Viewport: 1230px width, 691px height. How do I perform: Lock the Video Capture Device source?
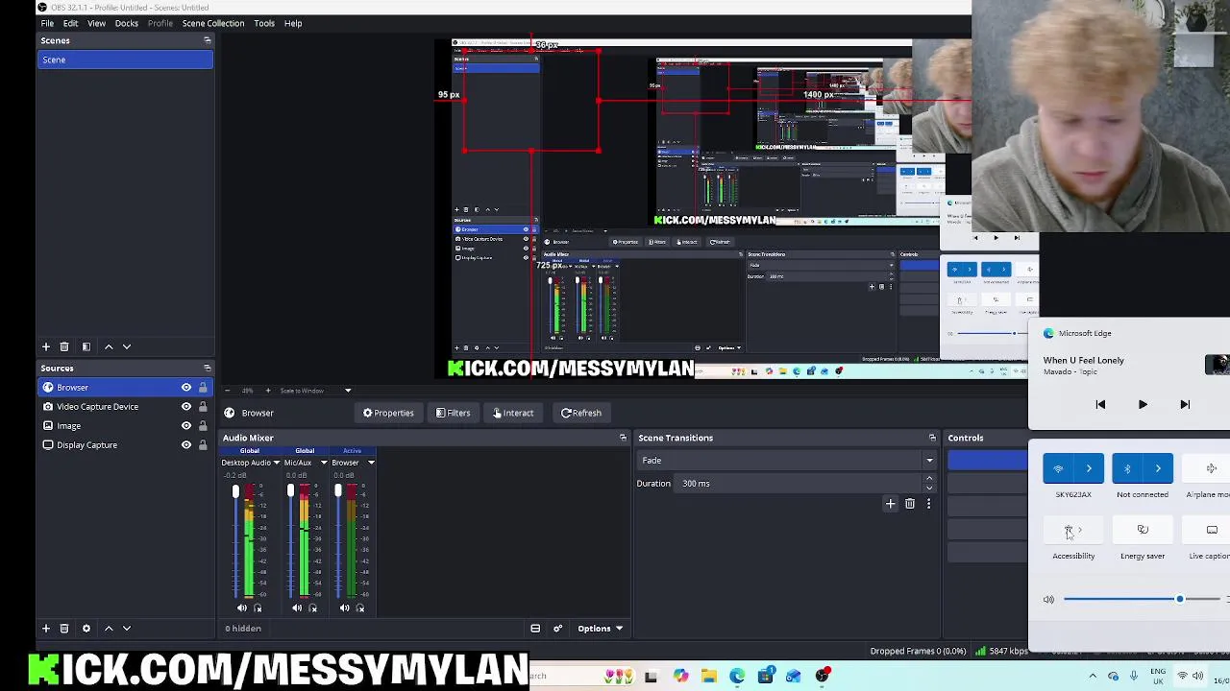tap(203, 406)
